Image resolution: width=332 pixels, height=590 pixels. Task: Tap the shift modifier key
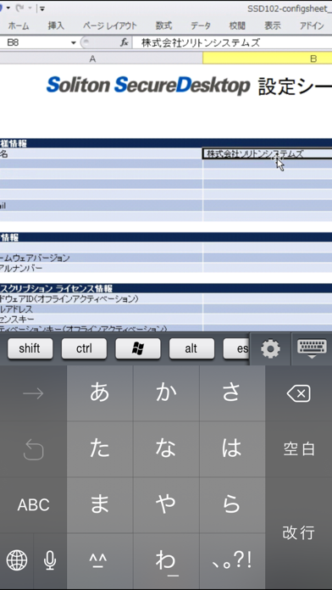tap(30, 348)
